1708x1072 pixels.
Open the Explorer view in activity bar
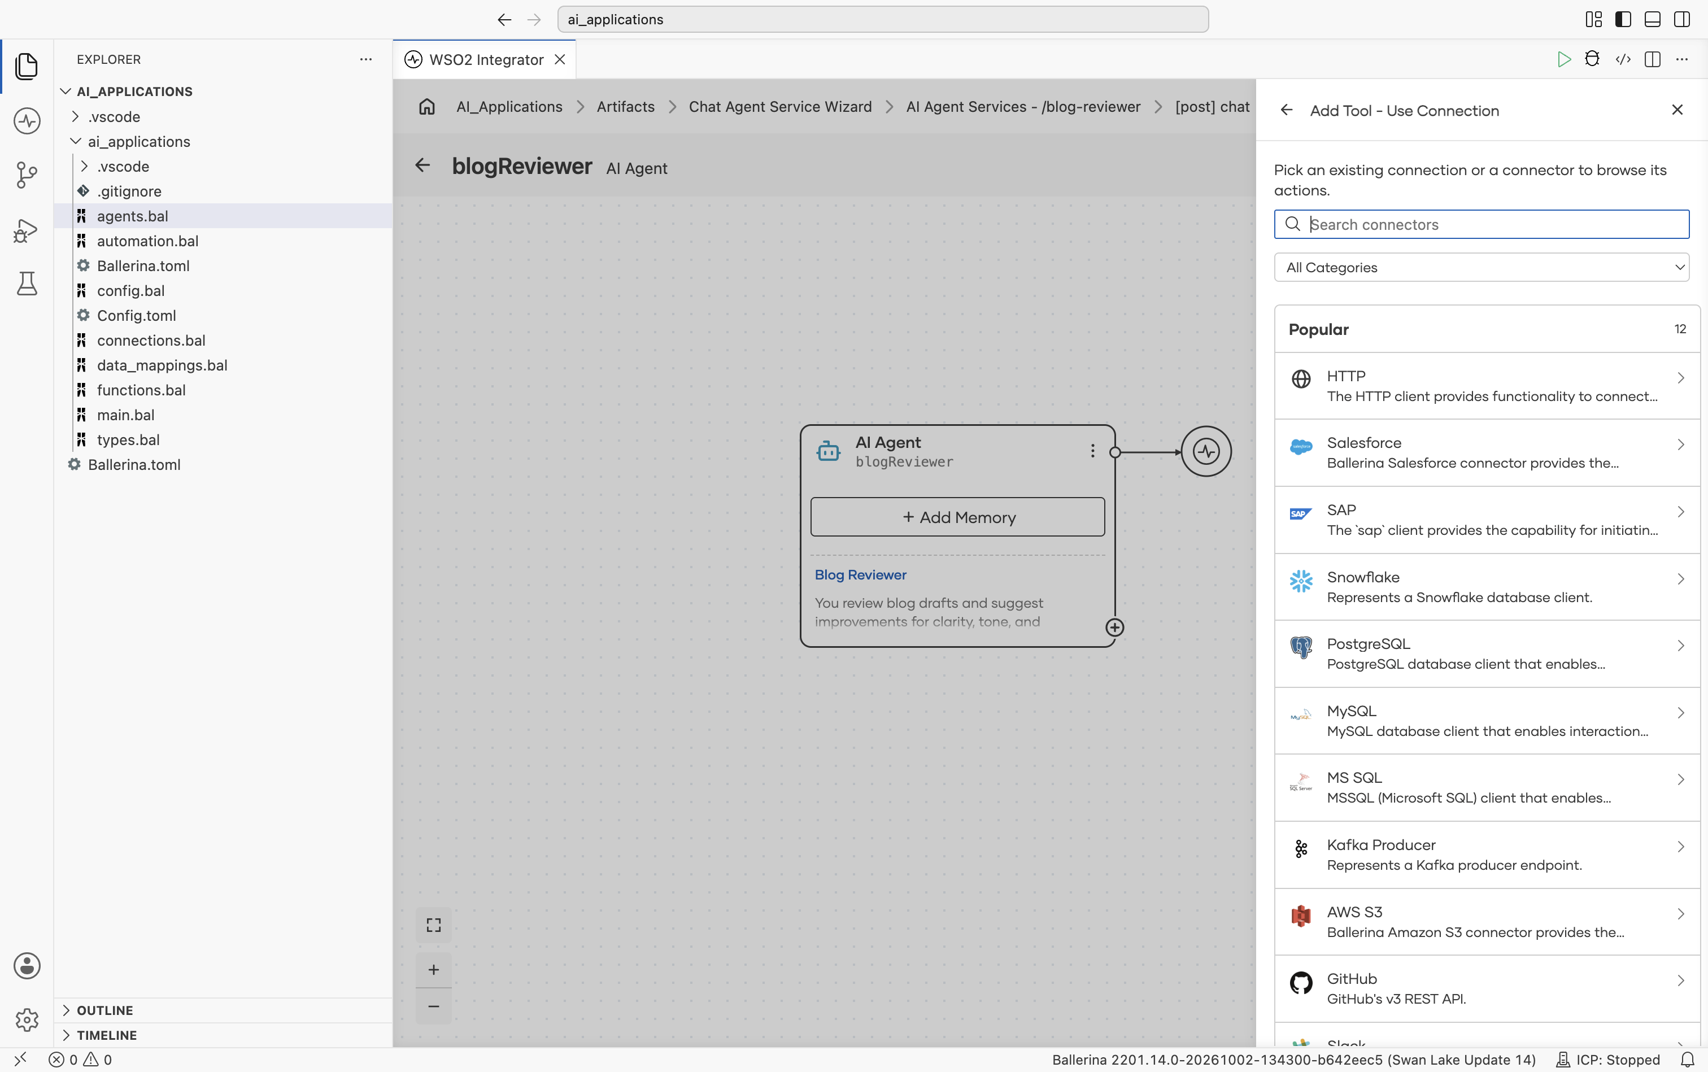pyautogui.click(x=26, y=66)
